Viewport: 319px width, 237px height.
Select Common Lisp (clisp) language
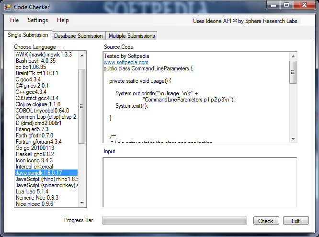click(x=46, y=117)
